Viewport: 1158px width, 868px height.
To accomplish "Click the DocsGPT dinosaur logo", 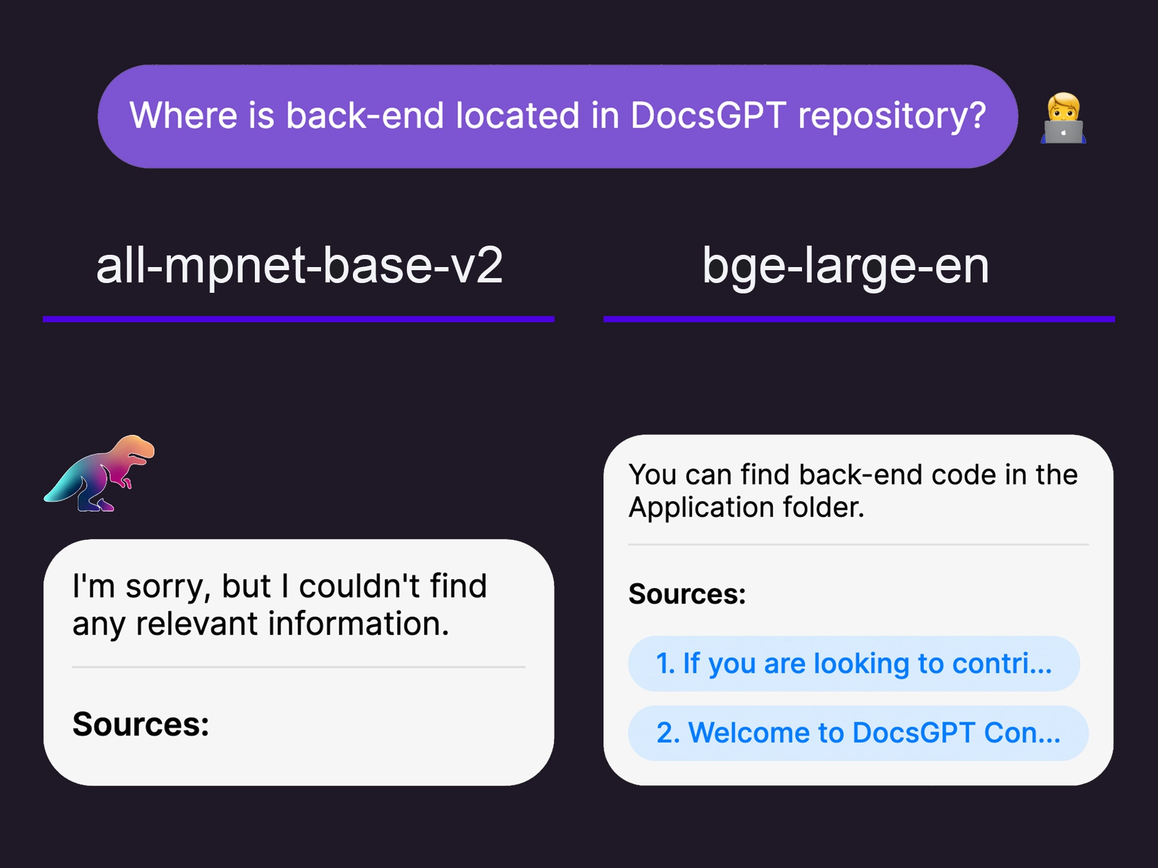I will pyautogui.click(x=99, y=473).
